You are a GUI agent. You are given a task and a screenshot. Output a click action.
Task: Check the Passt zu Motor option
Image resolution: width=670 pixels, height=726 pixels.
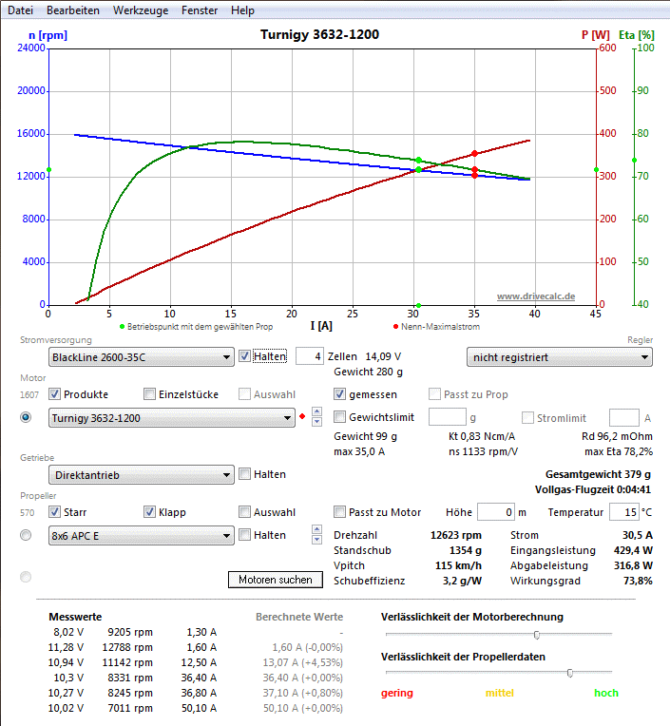[340, 512]
